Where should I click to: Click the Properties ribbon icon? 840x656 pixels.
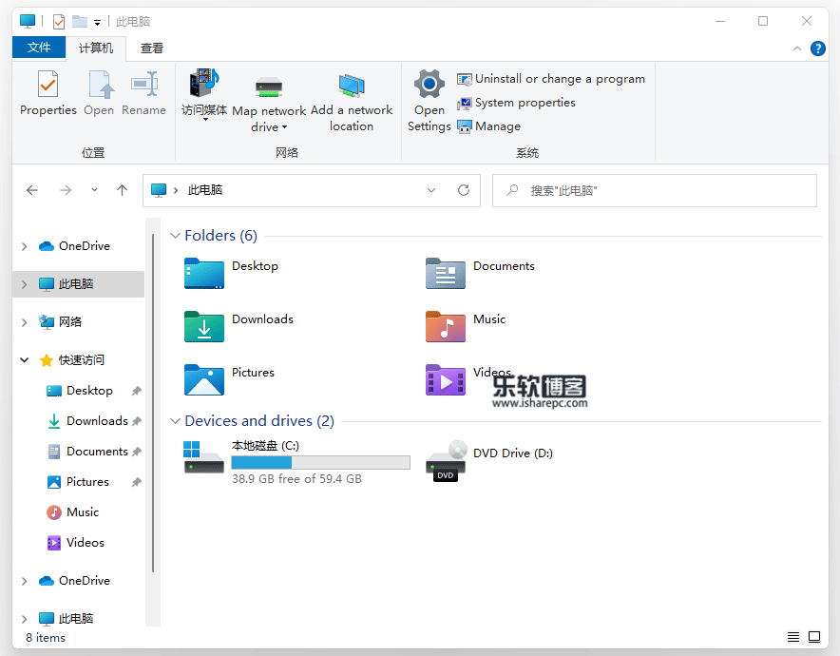tap(48, 86)
